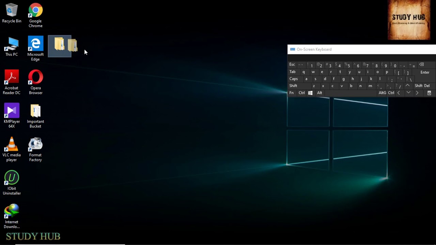Click the up arrow key on keyboard
The width and height of the screenshot is (436, 245).
point(408,86)
